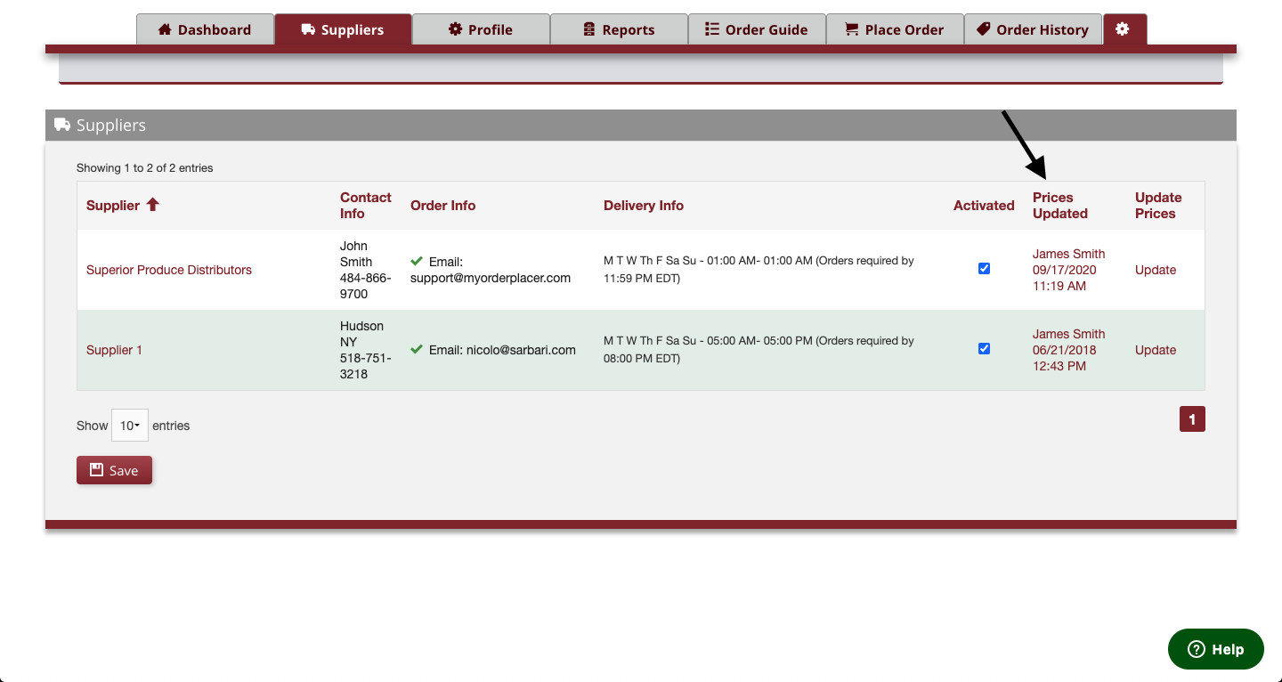Screen dimensions: 1282x682
Task: Click the Save button
Action: [x=114, y=470]
